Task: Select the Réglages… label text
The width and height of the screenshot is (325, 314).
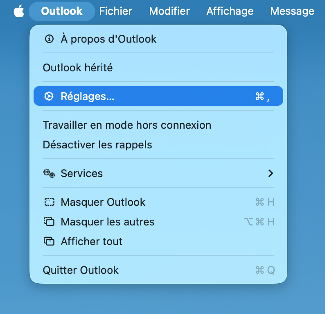Action: (x=88, y=96)
